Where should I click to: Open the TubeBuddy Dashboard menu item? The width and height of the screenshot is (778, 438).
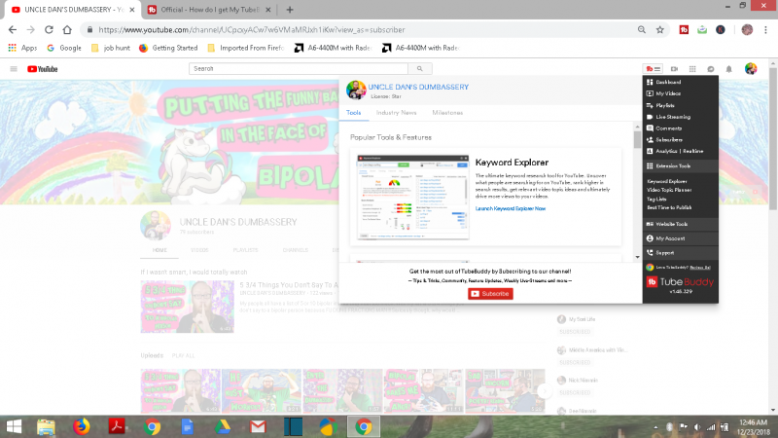coord(668,83)
